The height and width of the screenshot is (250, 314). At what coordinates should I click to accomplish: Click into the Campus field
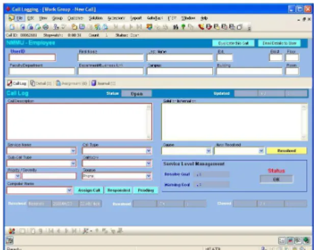180,71
